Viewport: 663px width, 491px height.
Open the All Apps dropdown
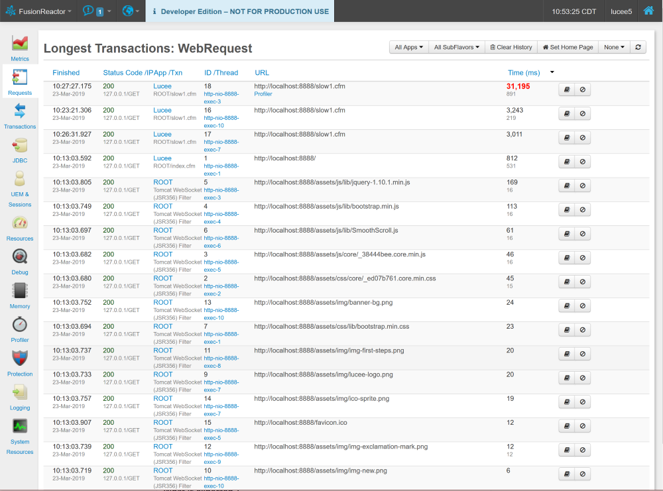click(408, 47)
